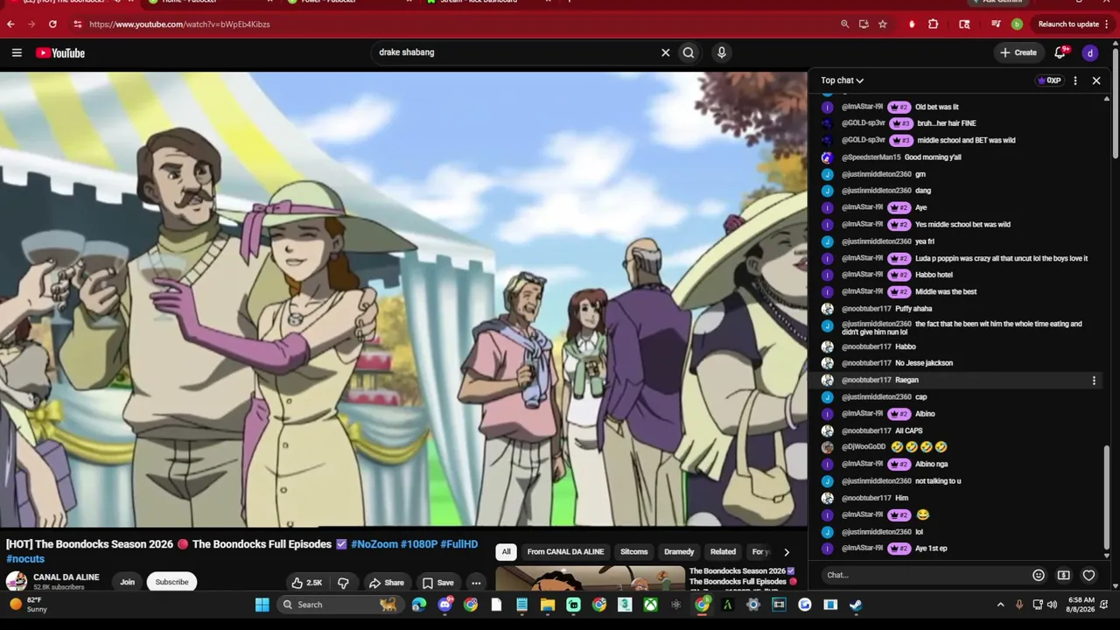Click the chat message input field

[925, 575]
